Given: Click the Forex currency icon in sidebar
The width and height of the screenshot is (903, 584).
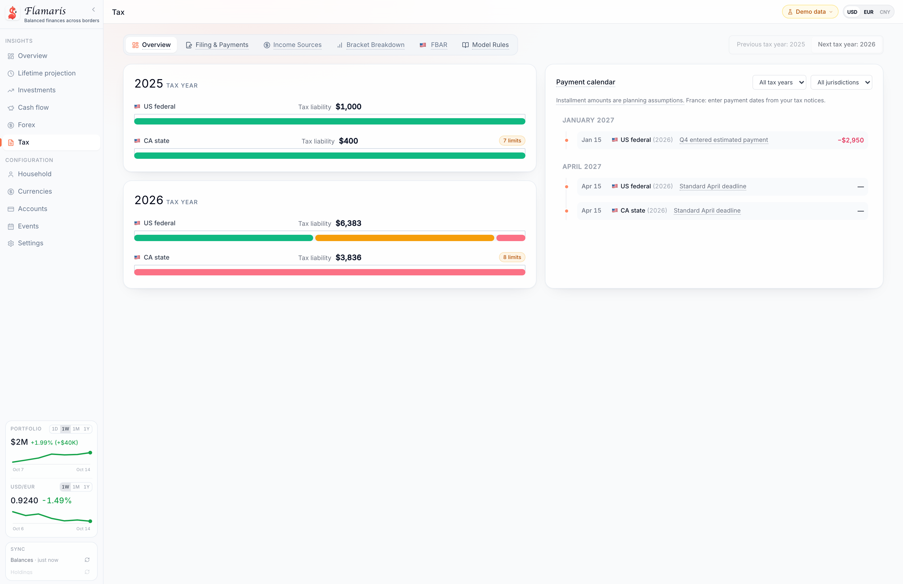Looking at the screenshot, I should click(x=11, y=125).
